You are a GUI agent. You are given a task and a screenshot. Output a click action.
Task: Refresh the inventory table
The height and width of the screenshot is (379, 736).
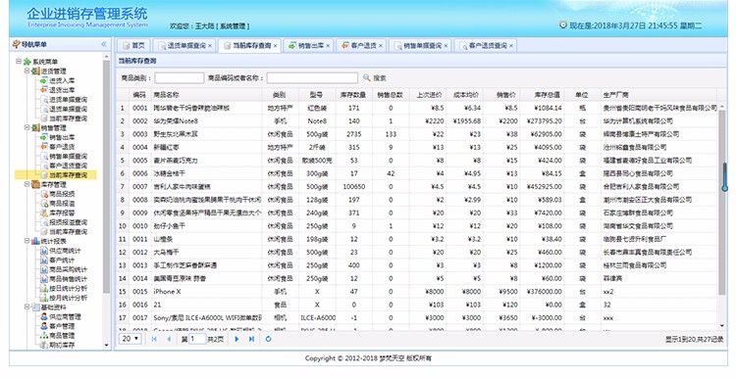coord(268,339)
